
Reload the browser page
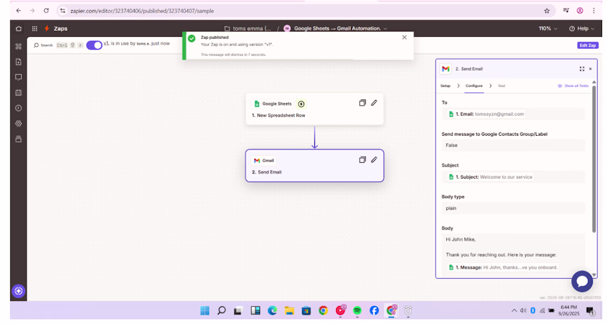46,11
